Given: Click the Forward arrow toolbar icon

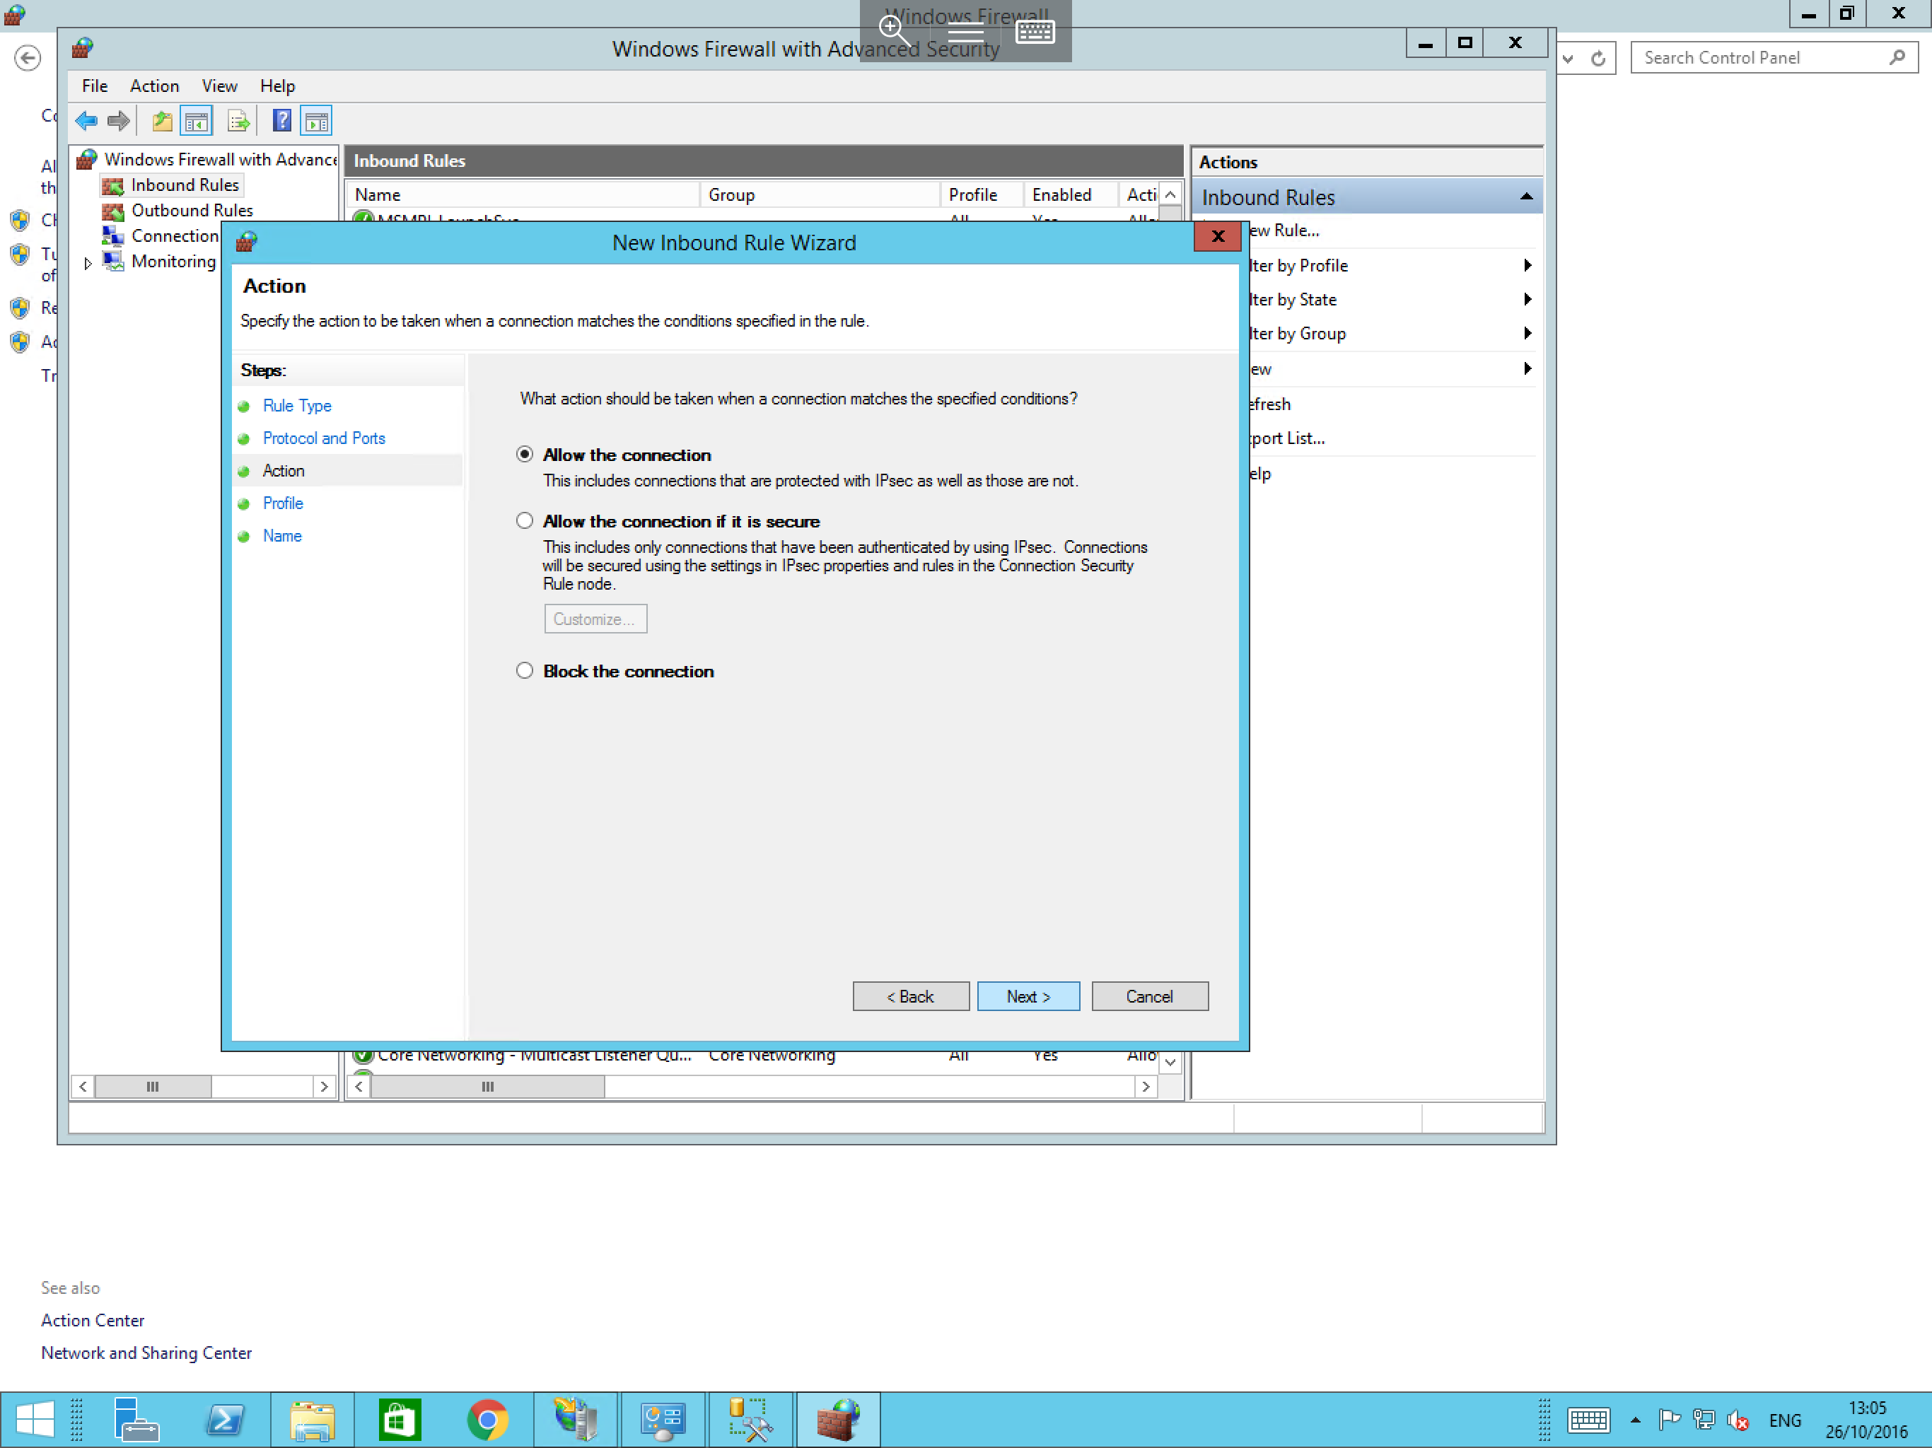Looking at the screenshot, I should click(118, 122).
